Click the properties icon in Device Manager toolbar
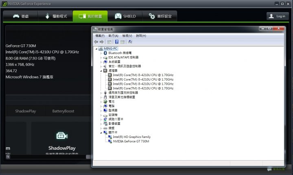This screenshot has width=293, height=175. 109,42
